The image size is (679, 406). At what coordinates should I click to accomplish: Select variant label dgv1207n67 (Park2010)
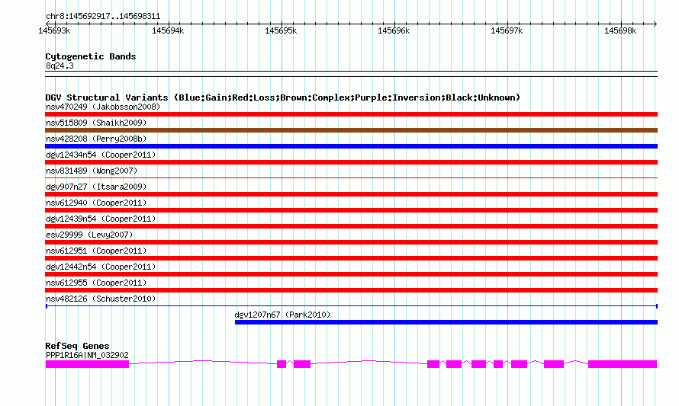pos(282,315)
